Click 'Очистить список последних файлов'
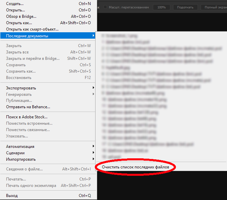The width and height of the screenshot is (227, 200). [x=136, y=167]
